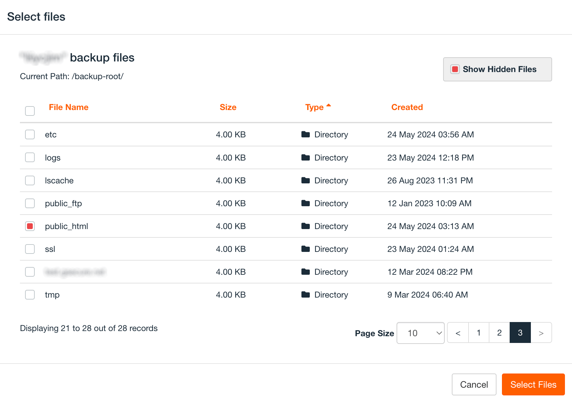
Task: Check the select-all checkbox in table header
Action: 30,111
